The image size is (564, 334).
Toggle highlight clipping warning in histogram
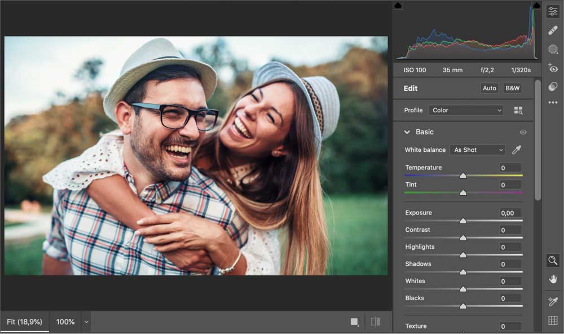(x=536, y=6)
